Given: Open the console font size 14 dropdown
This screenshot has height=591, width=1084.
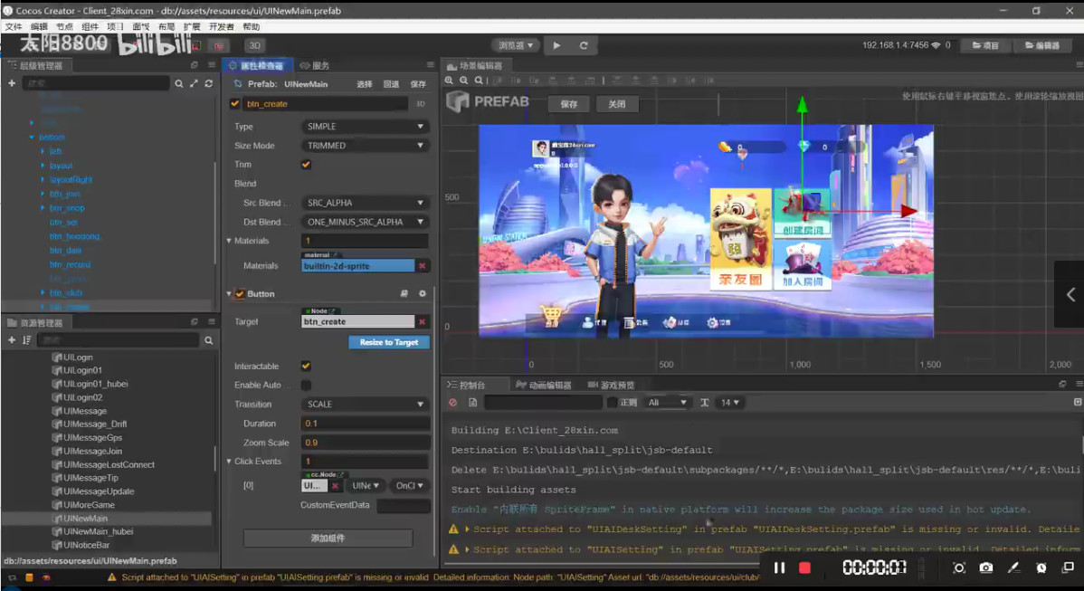Looking at the screenshot, I should [730, 402].
